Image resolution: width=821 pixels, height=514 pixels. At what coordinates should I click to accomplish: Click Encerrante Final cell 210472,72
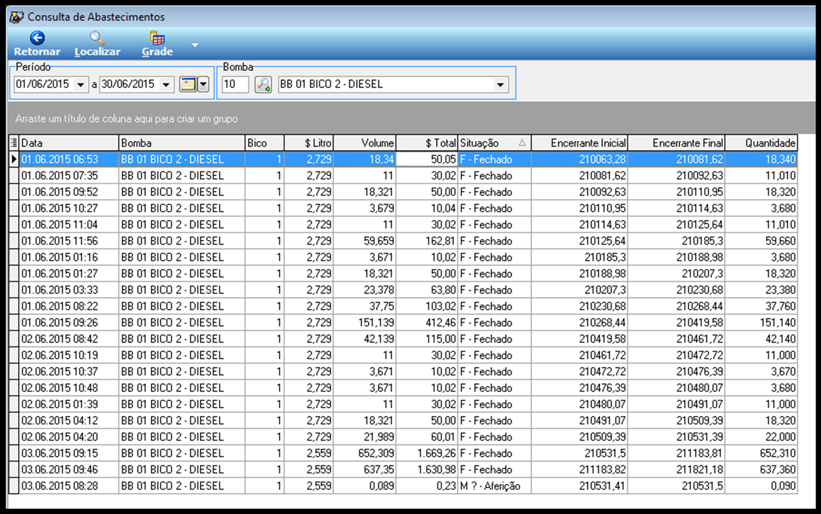[x=676, y=356]
